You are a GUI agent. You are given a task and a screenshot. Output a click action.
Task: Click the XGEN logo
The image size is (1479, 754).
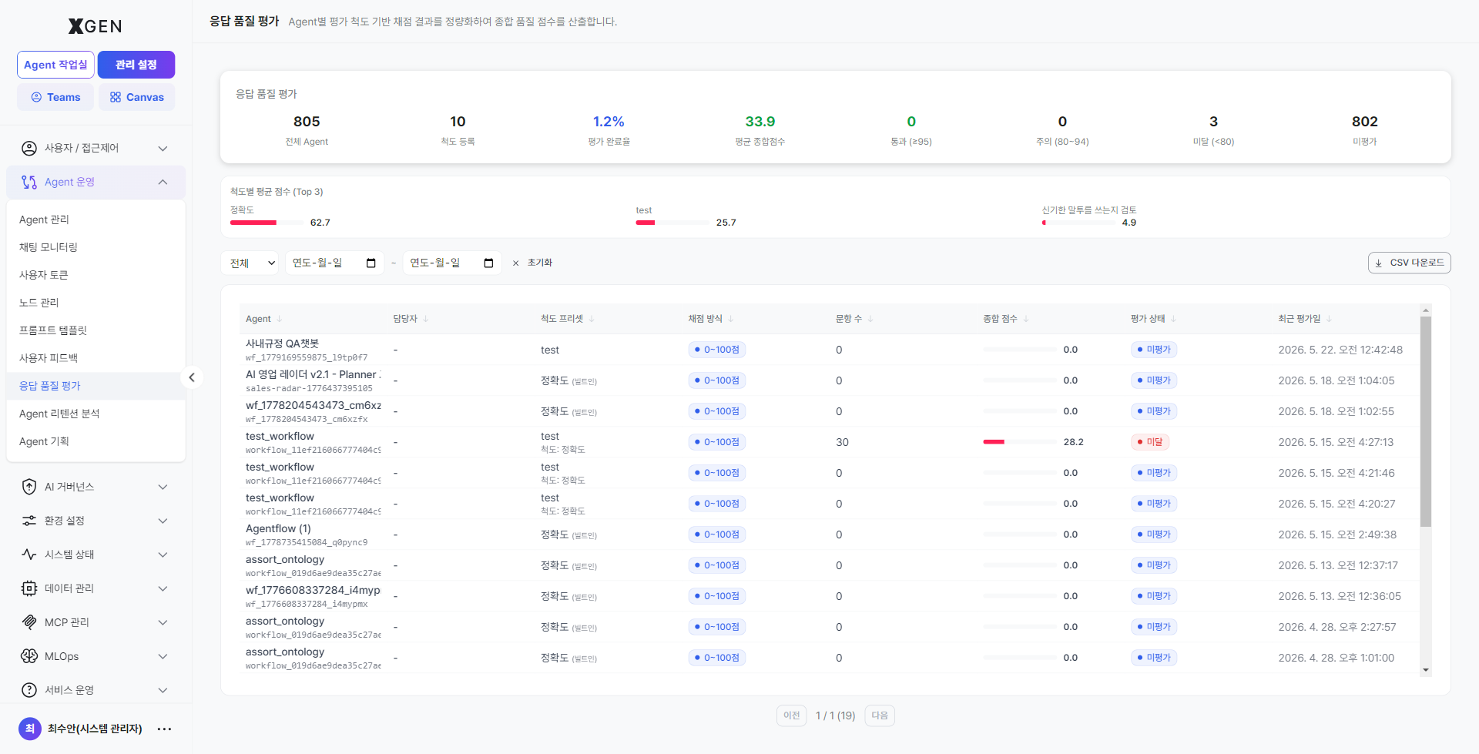click(x=95, y=26)
